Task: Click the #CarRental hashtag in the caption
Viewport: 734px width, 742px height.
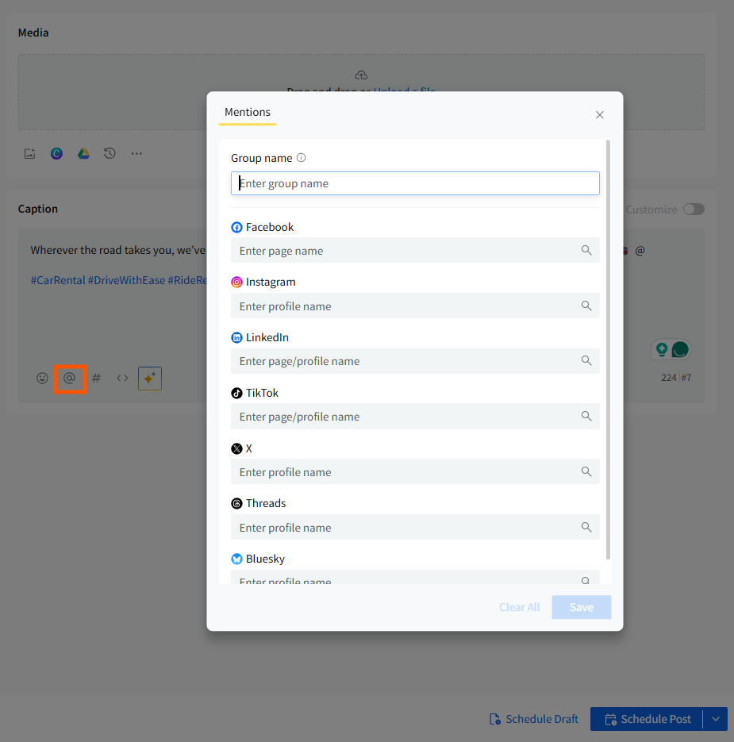Action: point(58,280)
